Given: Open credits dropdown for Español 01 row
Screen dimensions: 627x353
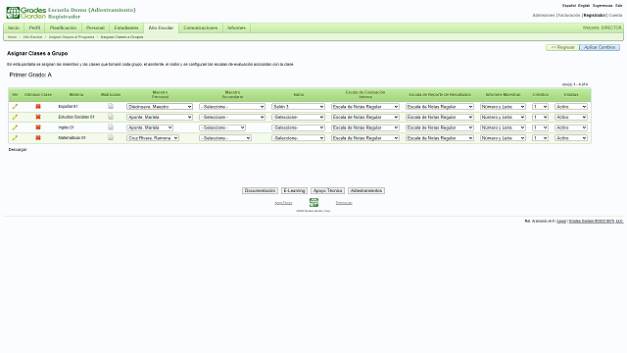Looking at the screenshot, I should click(540, 107).
